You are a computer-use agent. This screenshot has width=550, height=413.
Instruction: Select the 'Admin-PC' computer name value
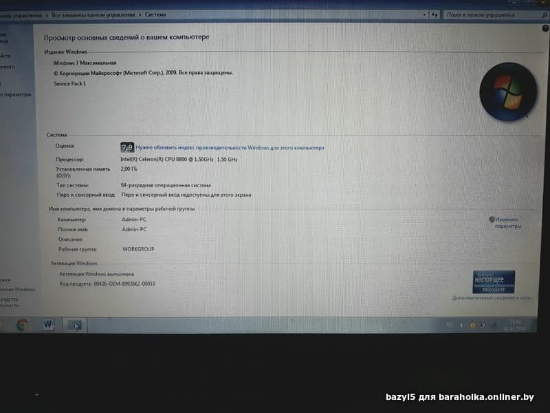click(134, 220)
